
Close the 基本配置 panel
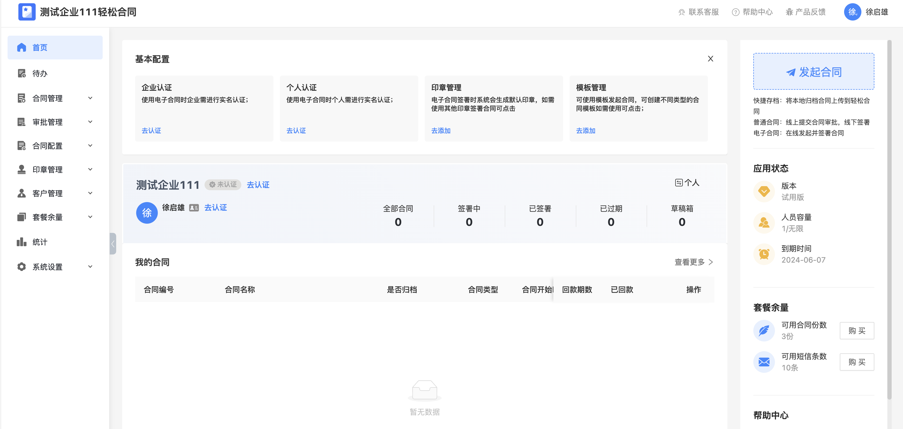point(710,59)
